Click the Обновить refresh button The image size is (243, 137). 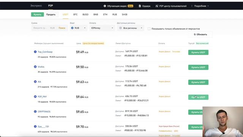(200, 34)
